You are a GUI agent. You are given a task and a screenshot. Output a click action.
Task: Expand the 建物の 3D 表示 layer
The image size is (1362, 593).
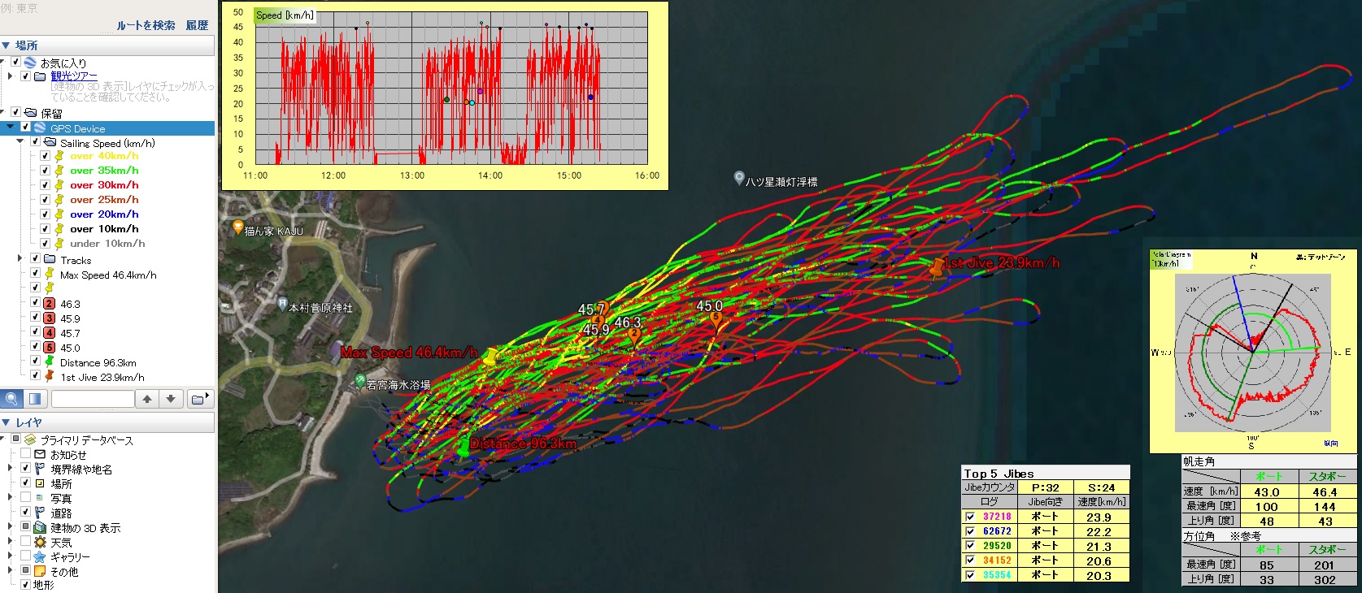coord(10,527)
